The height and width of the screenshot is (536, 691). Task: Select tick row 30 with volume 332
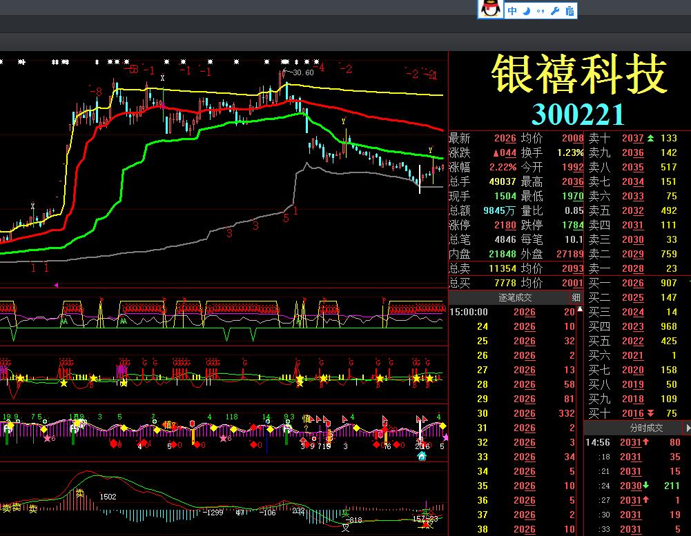512,414
